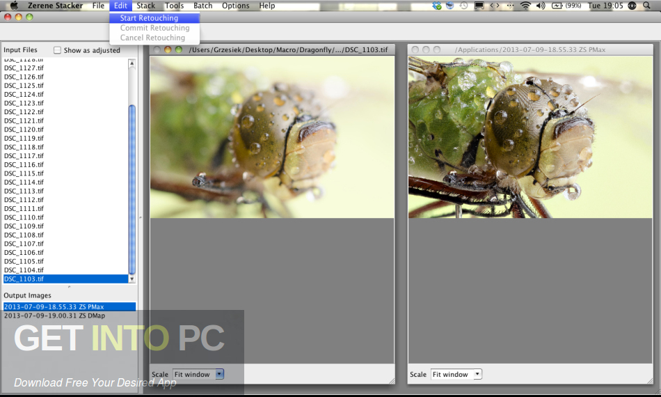Open the Zerene Stacker application menu
The width and height of the screenshot is (661, 397).
coord(55,6)
